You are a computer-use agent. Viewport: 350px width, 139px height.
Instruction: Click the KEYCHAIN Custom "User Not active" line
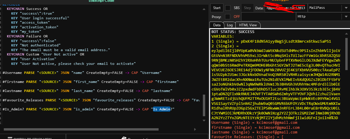(45, 54)
